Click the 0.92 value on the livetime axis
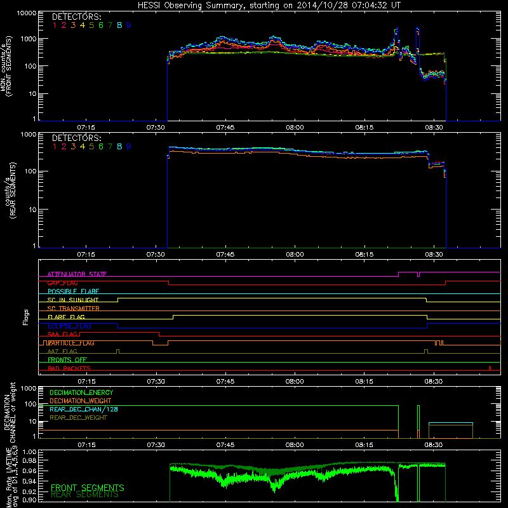This screenshot has width=508, height=508. click(29, 491)
